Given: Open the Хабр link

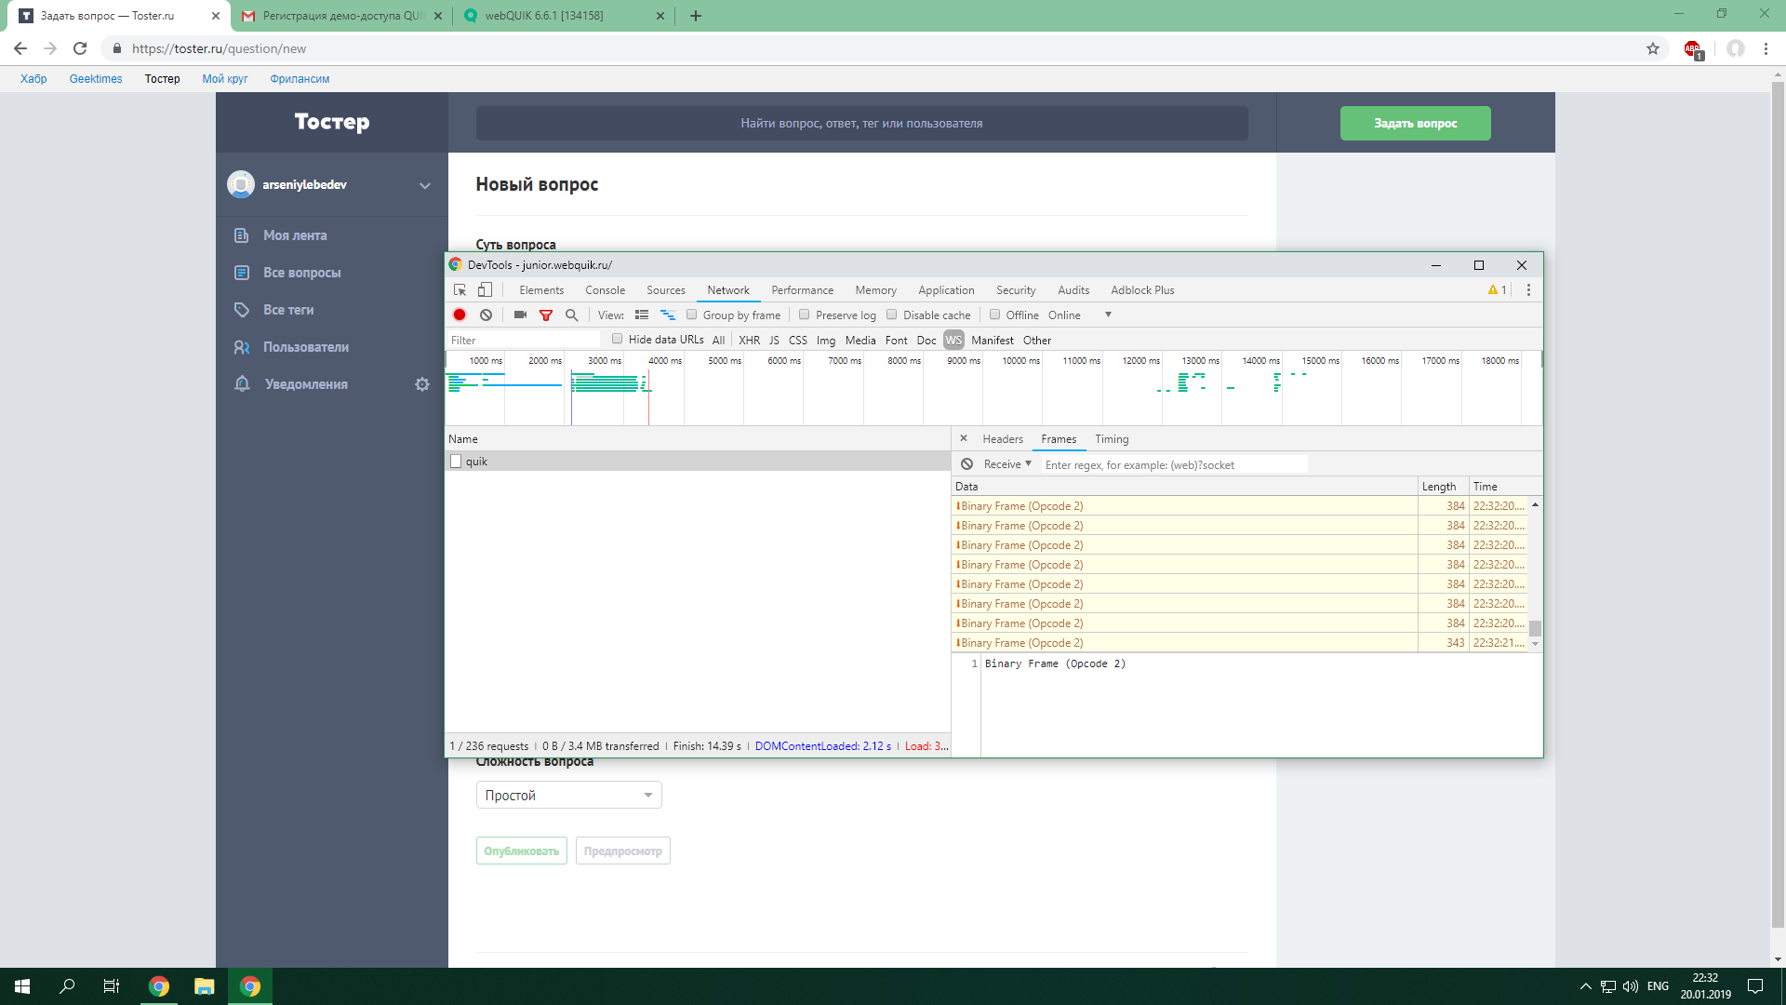Looking at the screenshot, I should 33,79.
